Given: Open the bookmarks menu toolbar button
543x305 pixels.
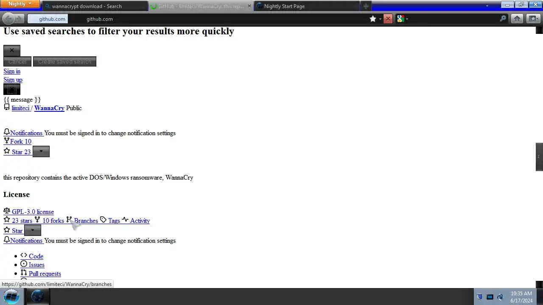Looking at the screenshot, I should tap(533, 19).
